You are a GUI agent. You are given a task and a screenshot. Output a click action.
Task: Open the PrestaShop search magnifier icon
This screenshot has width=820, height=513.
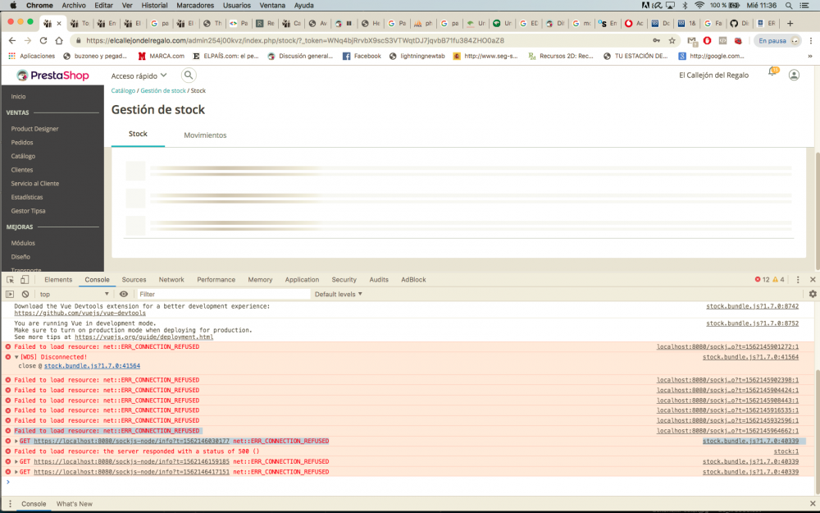pyautogui.click(x=189, y=76)
